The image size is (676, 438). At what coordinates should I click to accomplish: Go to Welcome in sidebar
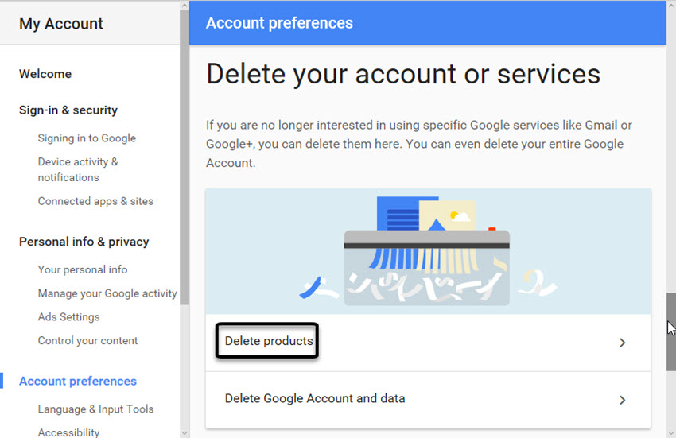pos(45,74)
